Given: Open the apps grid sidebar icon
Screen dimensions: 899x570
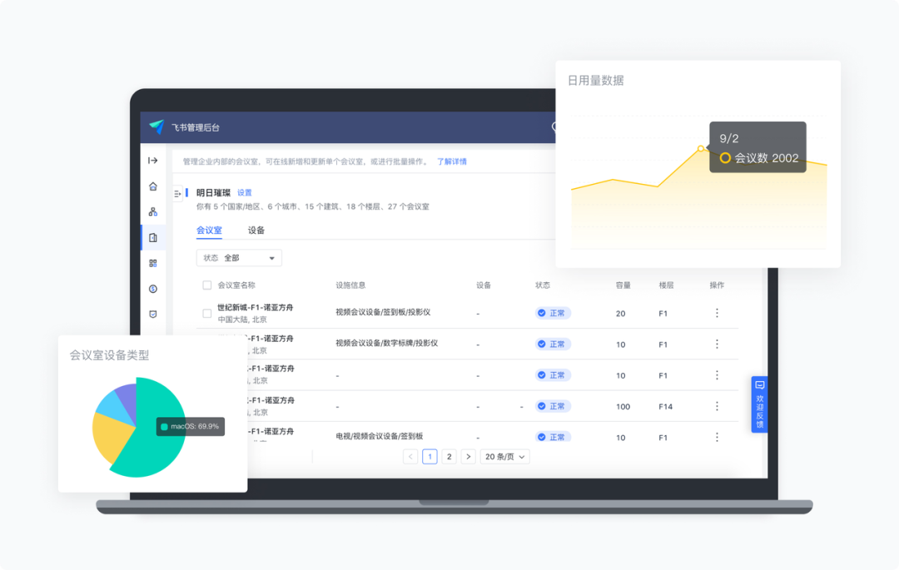Looking at the screenshot, I should (153, 264).
